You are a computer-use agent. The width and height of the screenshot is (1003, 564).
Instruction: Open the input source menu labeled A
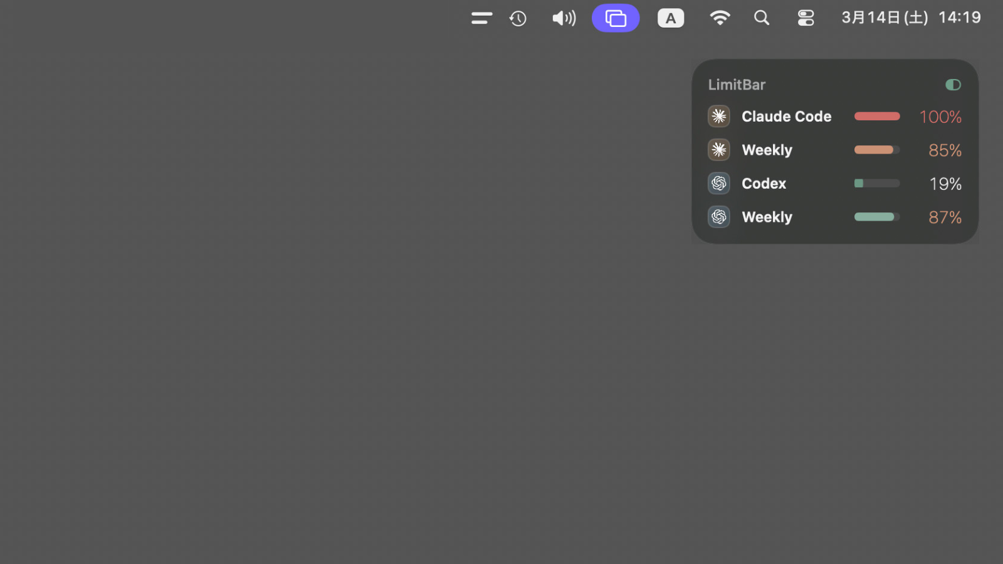670,18
